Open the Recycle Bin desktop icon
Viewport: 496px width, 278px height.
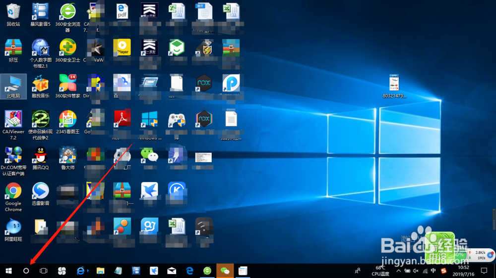pos(13,15)
